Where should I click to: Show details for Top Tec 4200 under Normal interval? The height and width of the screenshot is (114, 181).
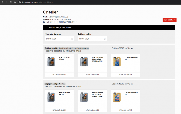[92, 110]
